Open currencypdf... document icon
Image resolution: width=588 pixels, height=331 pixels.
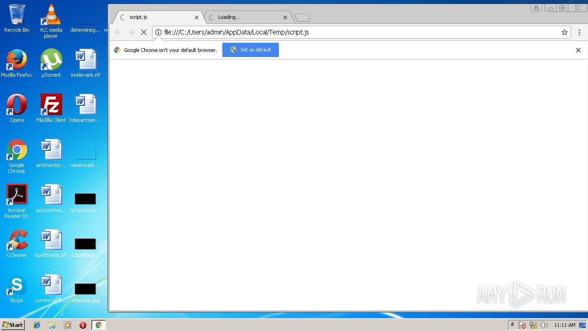point(51,289)
